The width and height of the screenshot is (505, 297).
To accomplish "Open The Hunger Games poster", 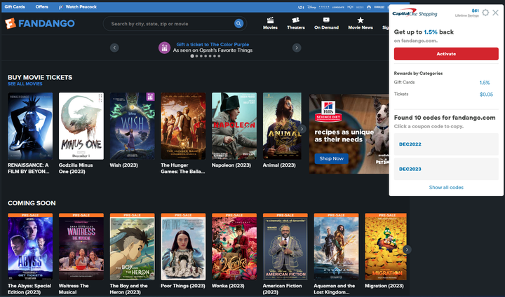I will 183,126.
